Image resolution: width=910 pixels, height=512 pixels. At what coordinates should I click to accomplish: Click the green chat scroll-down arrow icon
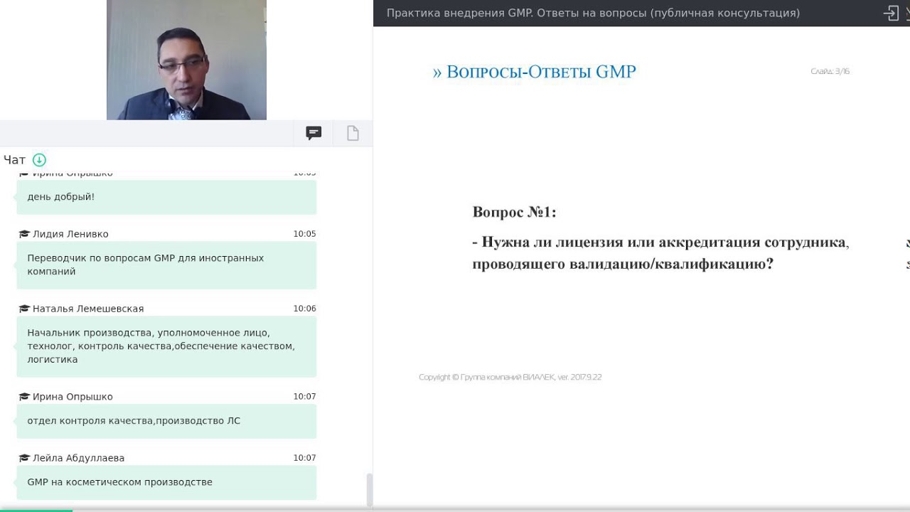(x=39, y=160)
